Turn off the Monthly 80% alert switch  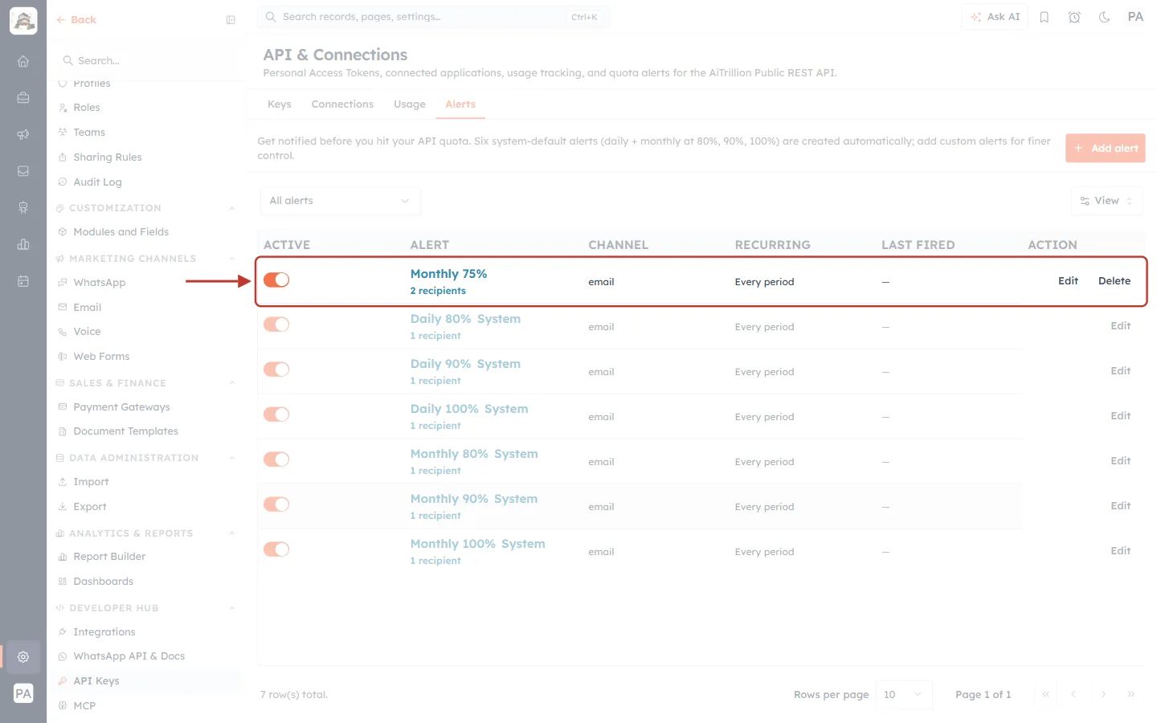click(276, 460)
